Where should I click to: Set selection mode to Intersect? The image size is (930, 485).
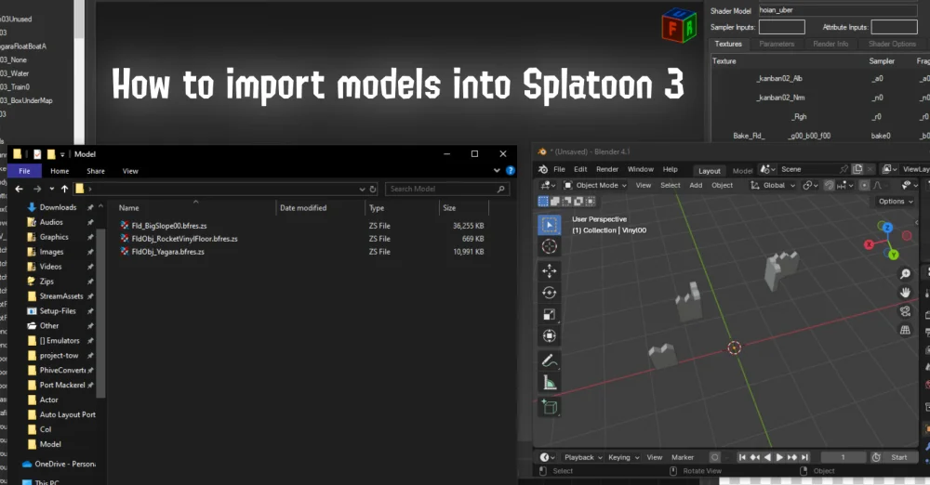click(x=591, y=202)
